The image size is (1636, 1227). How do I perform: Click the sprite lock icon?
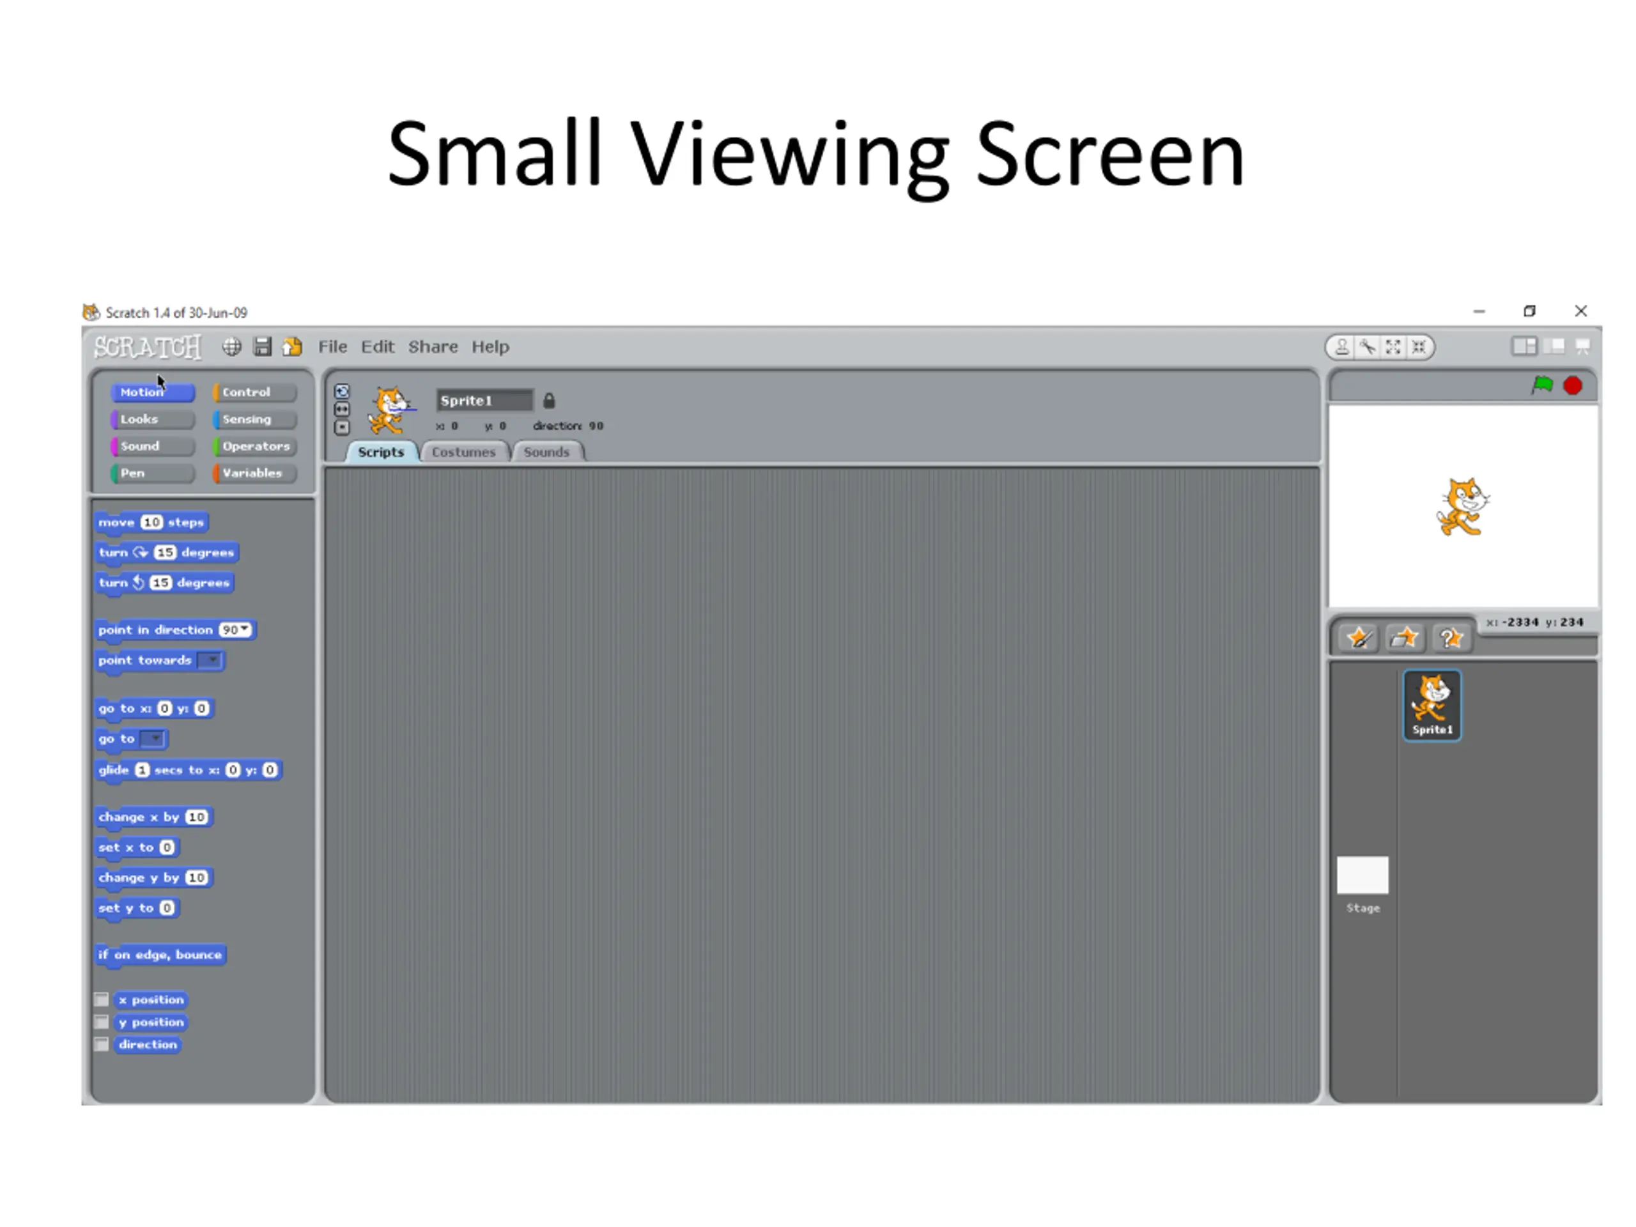(549, 401)
